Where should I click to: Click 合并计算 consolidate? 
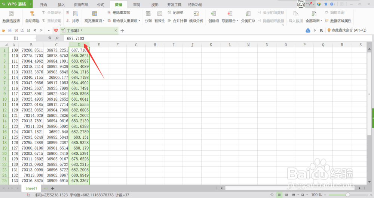[177, 21]
